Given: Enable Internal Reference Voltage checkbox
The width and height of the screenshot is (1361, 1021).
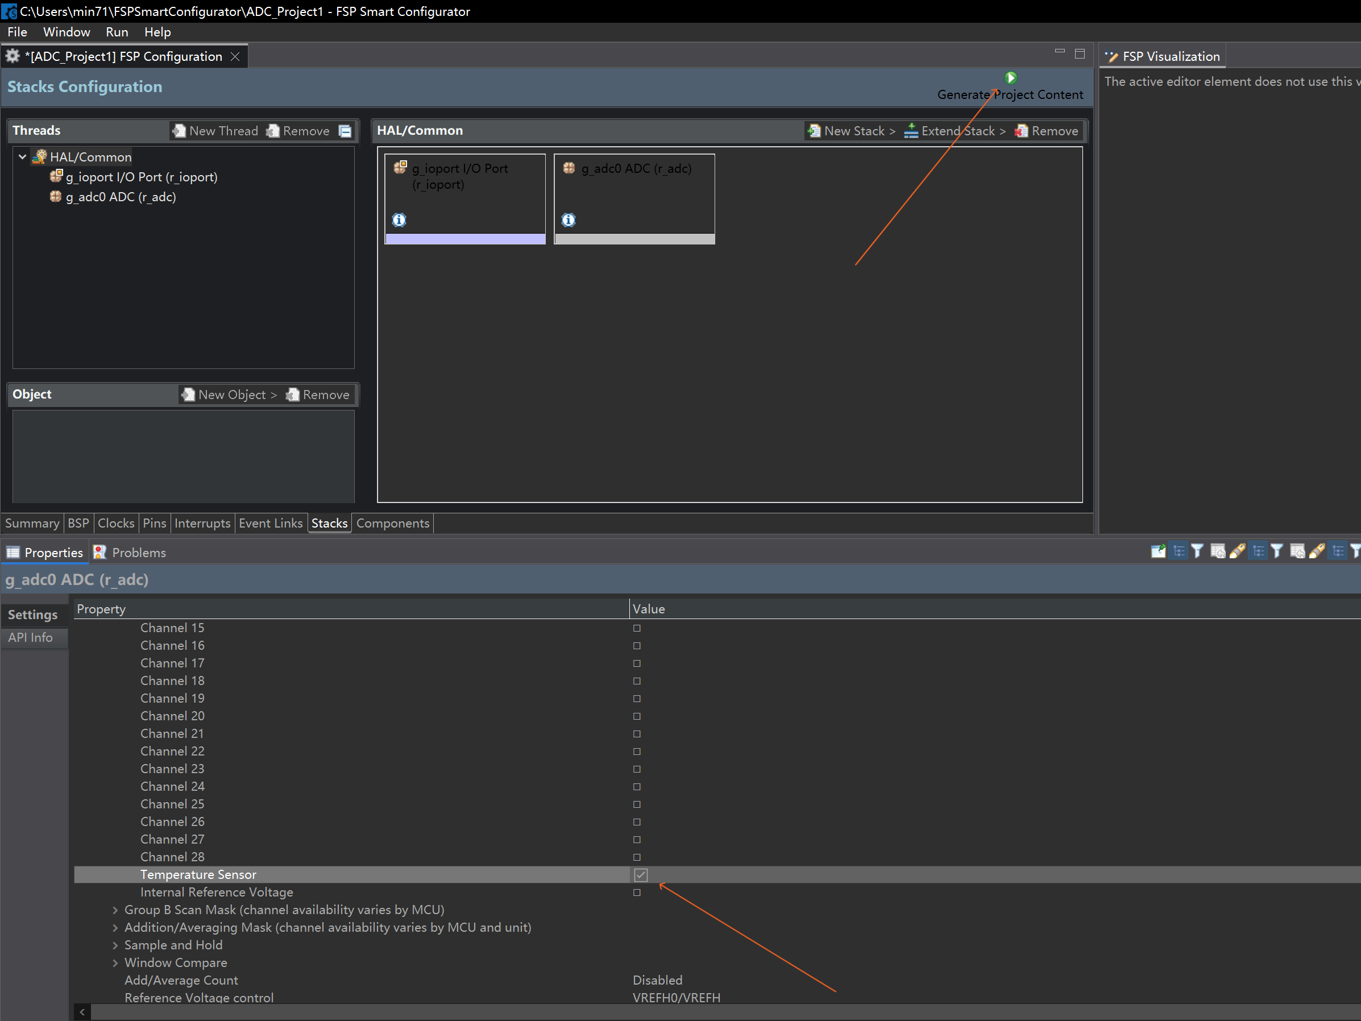Looking at the screenshot, I should 637,893.
